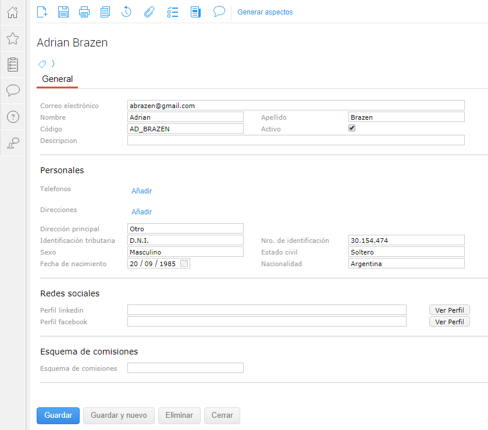Click the Descripcion input field
The image size is (488, 430).
[x=295, y=140]
